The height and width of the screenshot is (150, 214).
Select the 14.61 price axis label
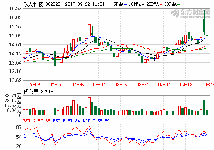(15, 45)
